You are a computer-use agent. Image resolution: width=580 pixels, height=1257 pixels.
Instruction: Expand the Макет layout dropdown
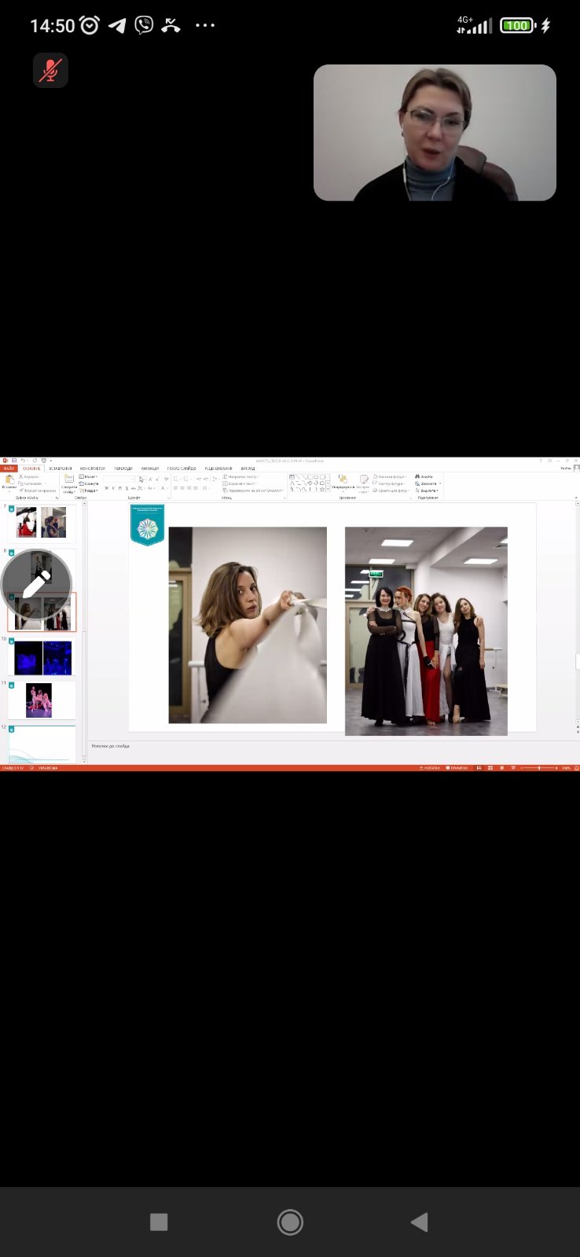click(x=89, y=477)
